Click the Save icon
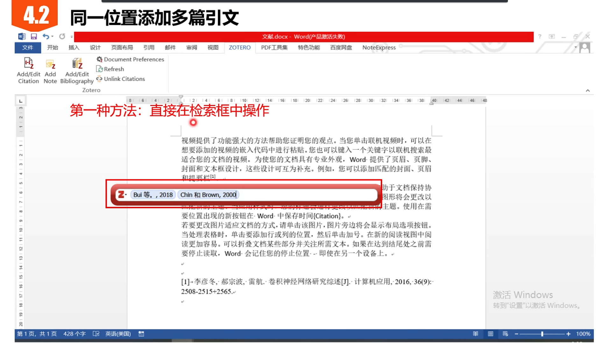Screen dimensions: 604x343 pyautogui.click(x=34, y=36)
